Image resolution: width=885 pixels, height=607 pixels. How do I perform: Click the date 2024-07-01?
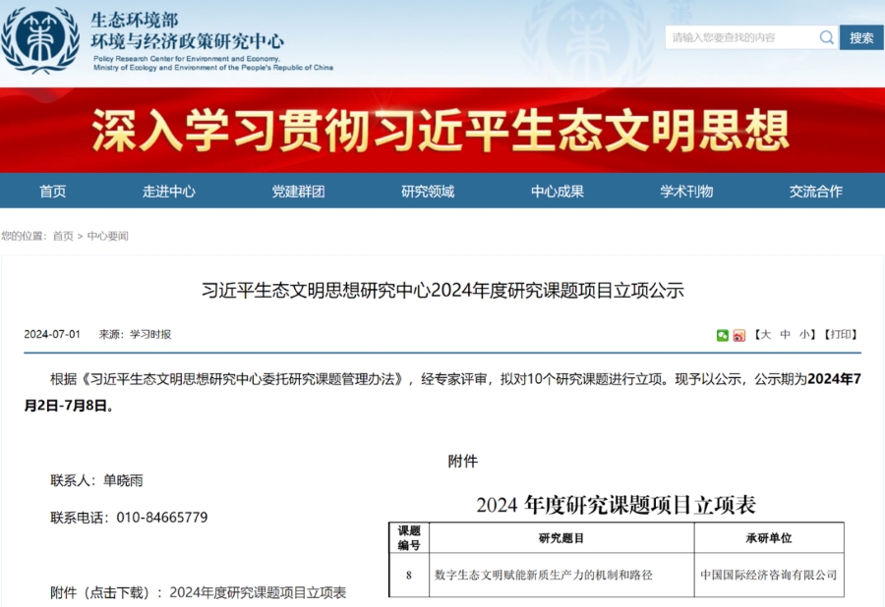[52, 334]
